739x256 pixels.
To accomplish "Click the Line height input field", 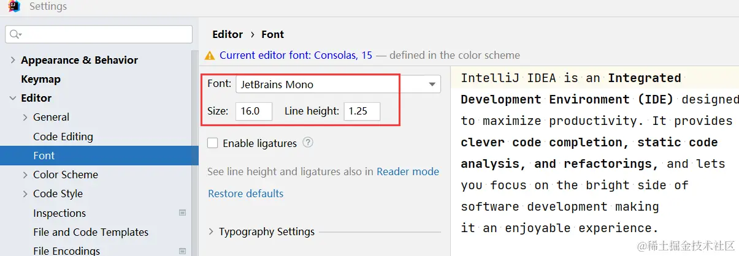I will pos(361,111).
